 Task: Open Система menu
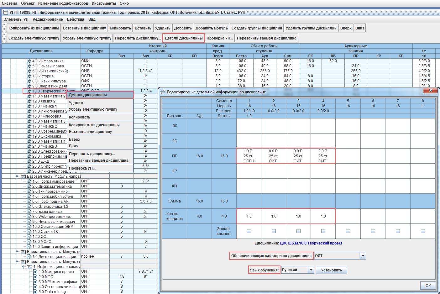tap(9, 3)
